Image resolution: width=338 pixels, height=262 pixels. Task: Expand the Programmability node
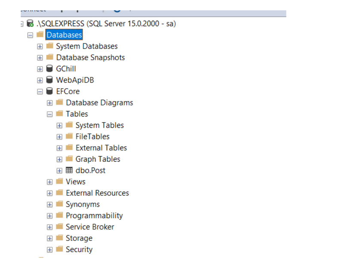click(49, 216)
